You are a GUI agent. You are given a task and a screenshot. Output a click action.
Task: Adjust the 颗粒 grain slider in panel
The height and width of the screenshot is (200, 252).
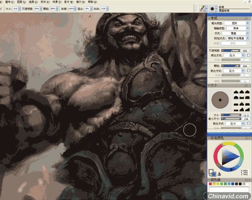[231, 66]
